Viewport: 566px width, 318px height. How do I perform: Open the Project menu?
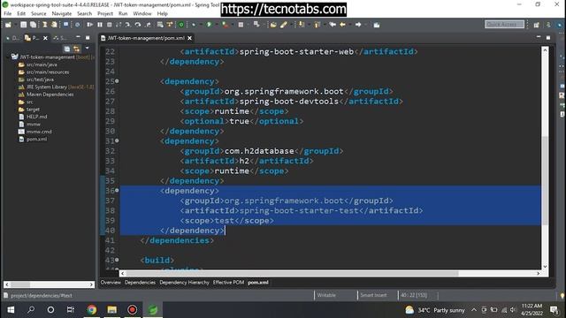pyautogui.click(x=105, y=13)
